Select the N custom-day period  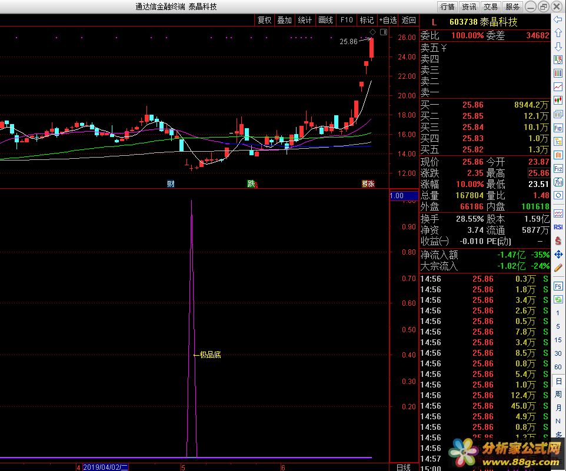click(558, 421)
